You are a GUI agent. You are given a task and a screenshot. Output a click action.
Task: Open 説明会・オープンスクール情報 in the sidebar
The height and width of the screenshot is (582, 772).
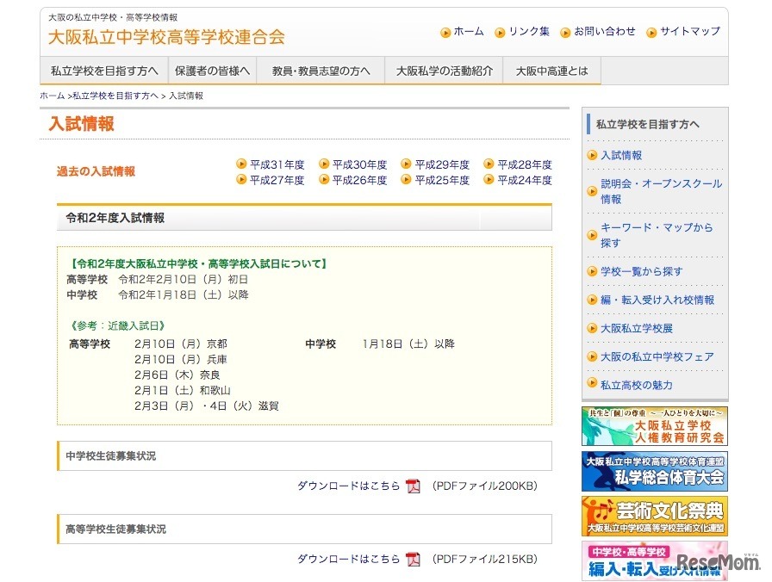click(661, 189)
